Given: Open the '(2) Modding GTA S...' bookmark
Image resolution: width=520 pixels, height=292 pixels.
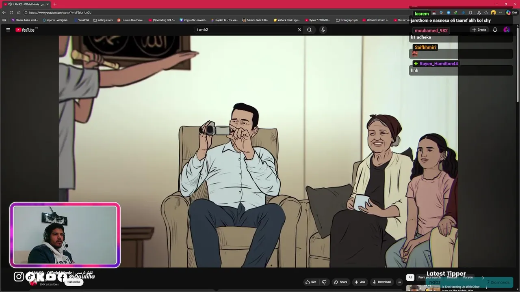Looking at the screenshot, I should [162, 20].
